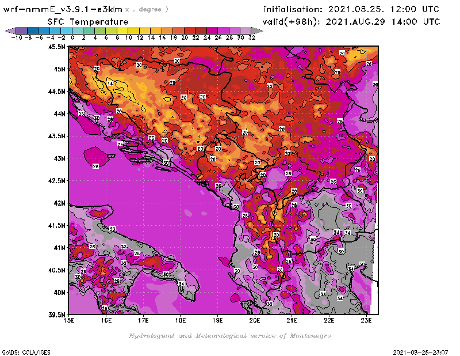
Task: Click the 15E longitude label
Action: click(x=69, y=320)
